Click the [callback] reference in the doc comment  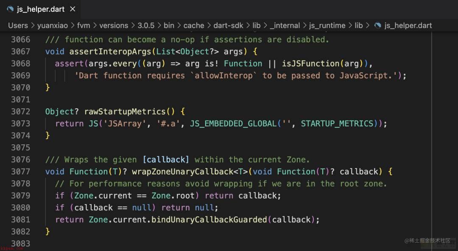click(166, 160)
